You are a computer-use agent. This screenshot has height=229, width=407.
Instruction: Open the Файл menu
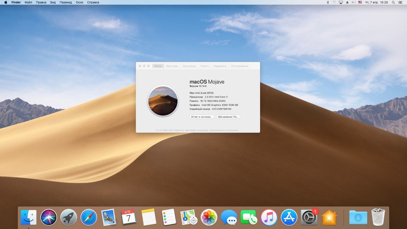click(x=28, y=2)
